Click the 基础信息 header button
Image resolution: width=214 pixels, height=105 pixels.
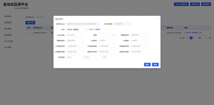click(206, 4)
